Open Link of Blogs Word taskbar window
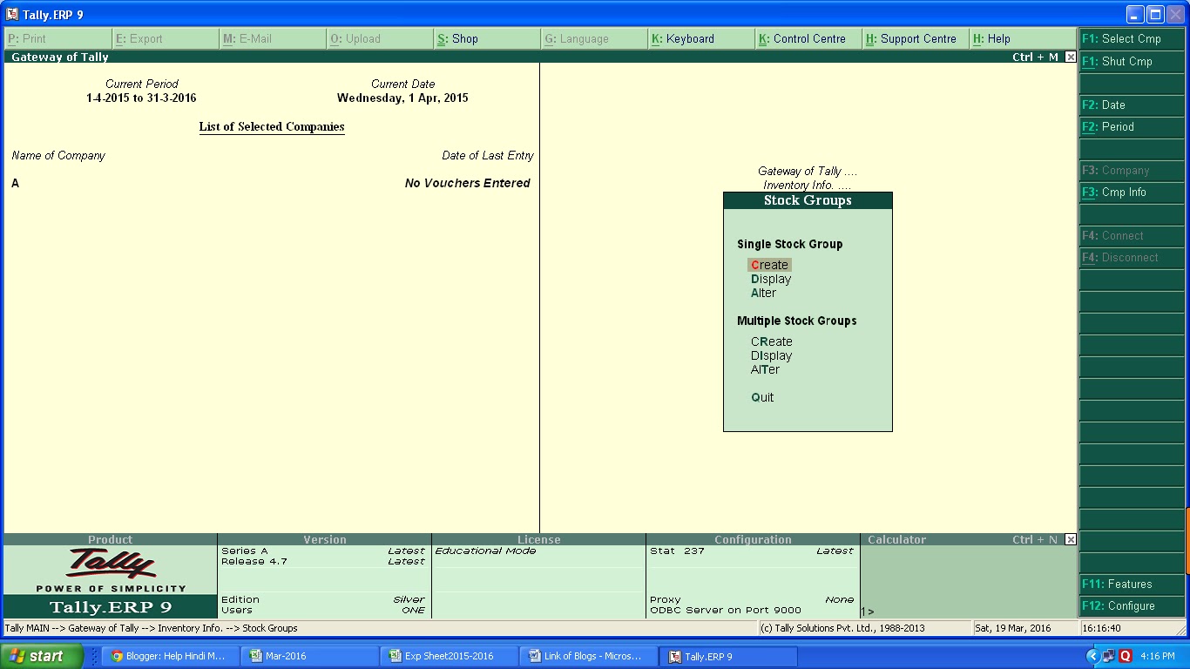Screen dimensions: 1190x669 (x=589, y=656)
